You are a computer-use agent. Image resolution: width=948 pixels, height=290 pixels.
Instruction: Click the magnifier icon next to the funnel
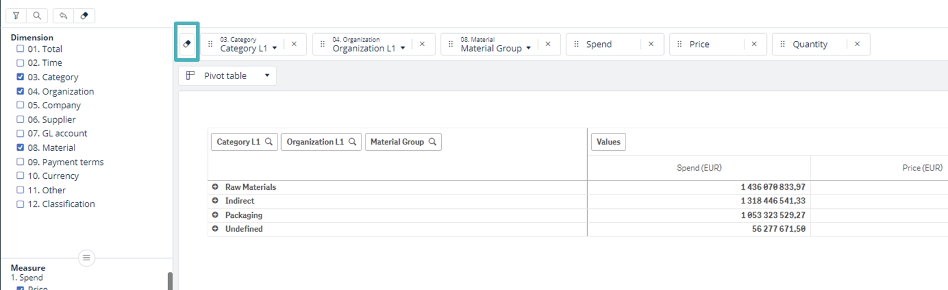point(37,16)
